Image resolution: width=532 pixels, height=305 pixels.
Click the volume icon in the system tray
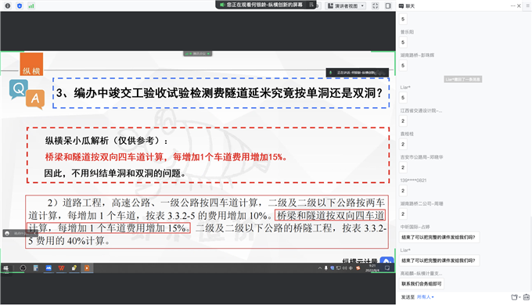tap(344, 268)
